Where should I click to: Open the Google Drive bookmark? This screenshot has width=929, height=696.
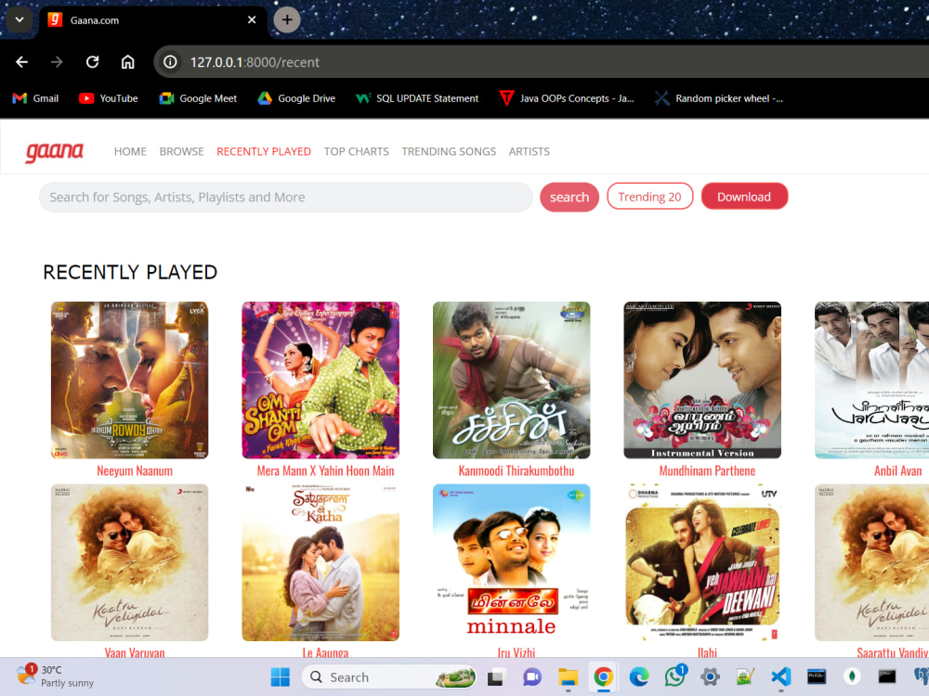coord(296,98)
